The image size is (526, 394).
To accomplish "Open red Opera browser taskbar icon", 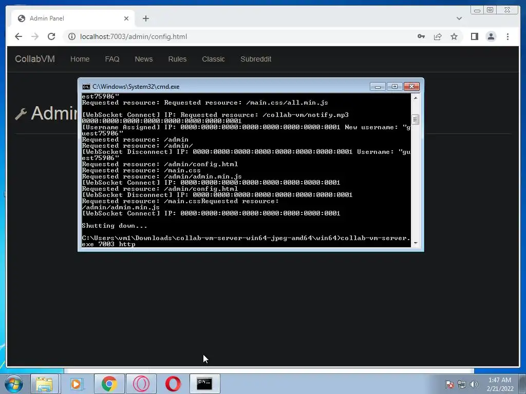I will coord(173,384).
